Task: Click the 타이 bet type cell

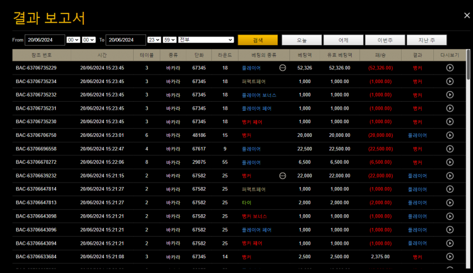Action: (246, 202)
